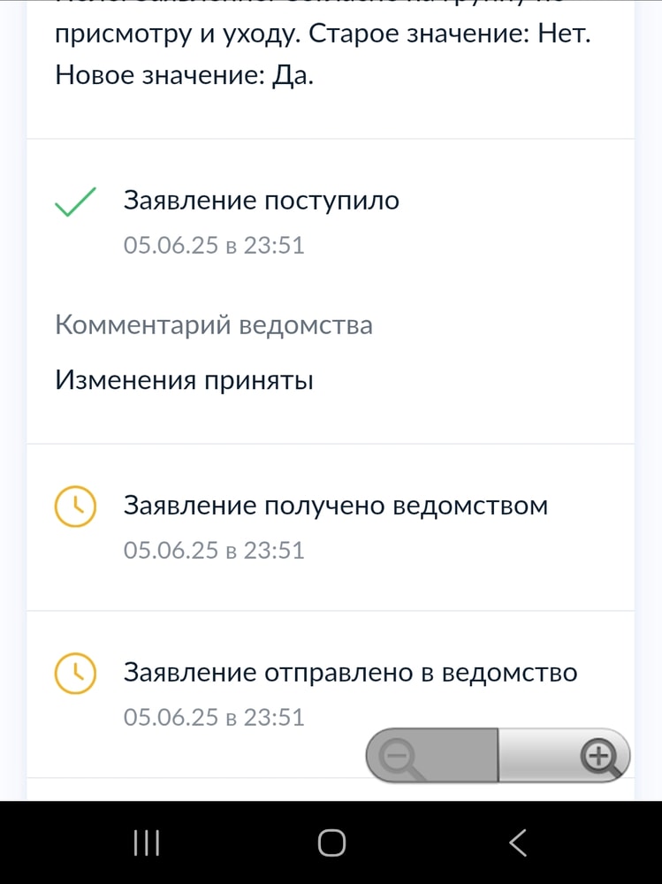Open the Заявление отправлено в ведомство status entry
The height and width of the screenshot is (884, 662).
pyautogui.click(x=350, y=673)
